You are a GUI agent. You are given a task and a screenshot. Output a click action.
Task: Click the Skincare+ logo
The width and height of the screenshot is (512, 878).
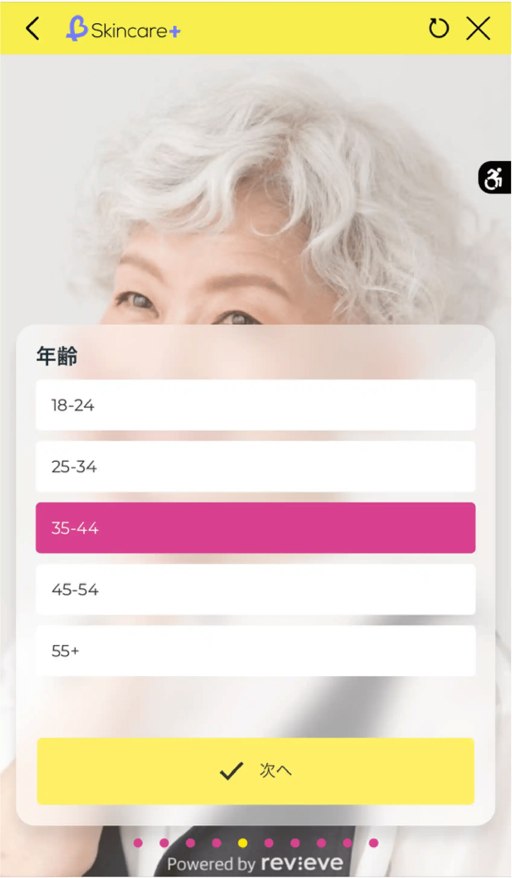123,29
